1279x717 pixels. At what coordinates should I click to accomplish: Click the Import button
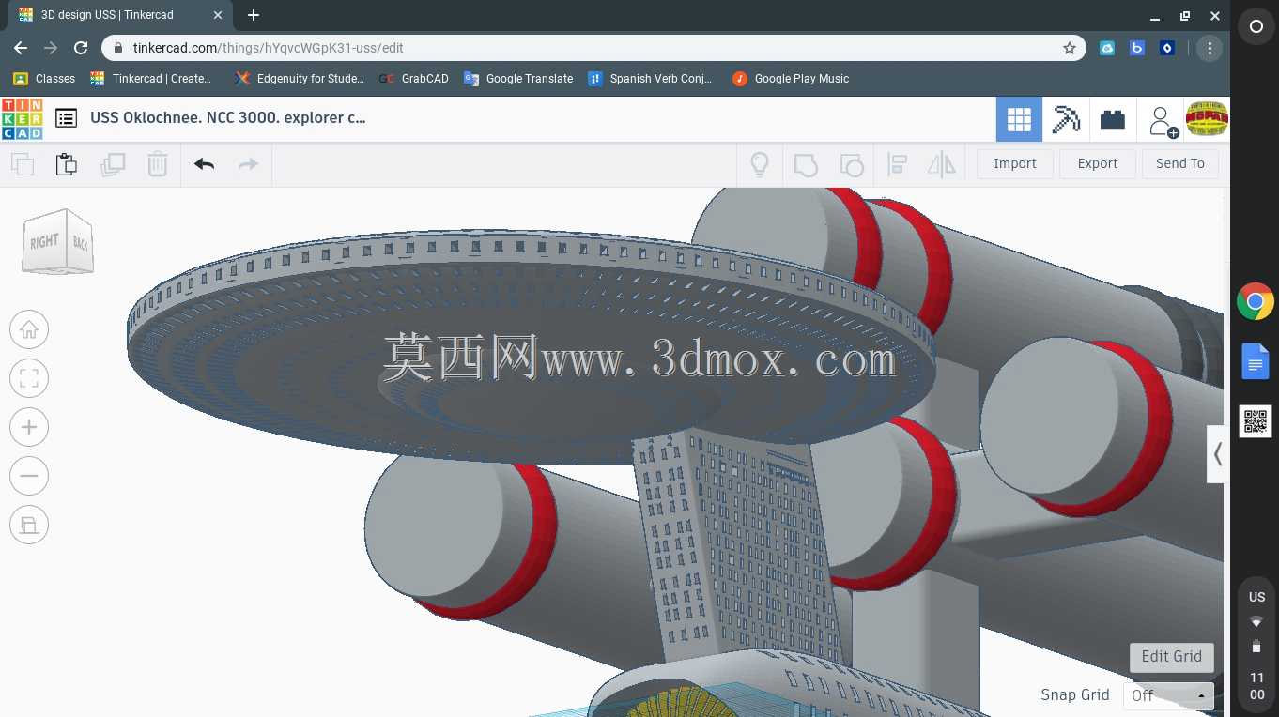pos(1015,163)
